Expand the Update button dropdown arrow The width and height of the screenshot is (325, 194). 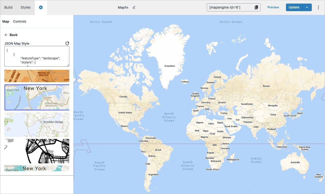click(307, 7)
